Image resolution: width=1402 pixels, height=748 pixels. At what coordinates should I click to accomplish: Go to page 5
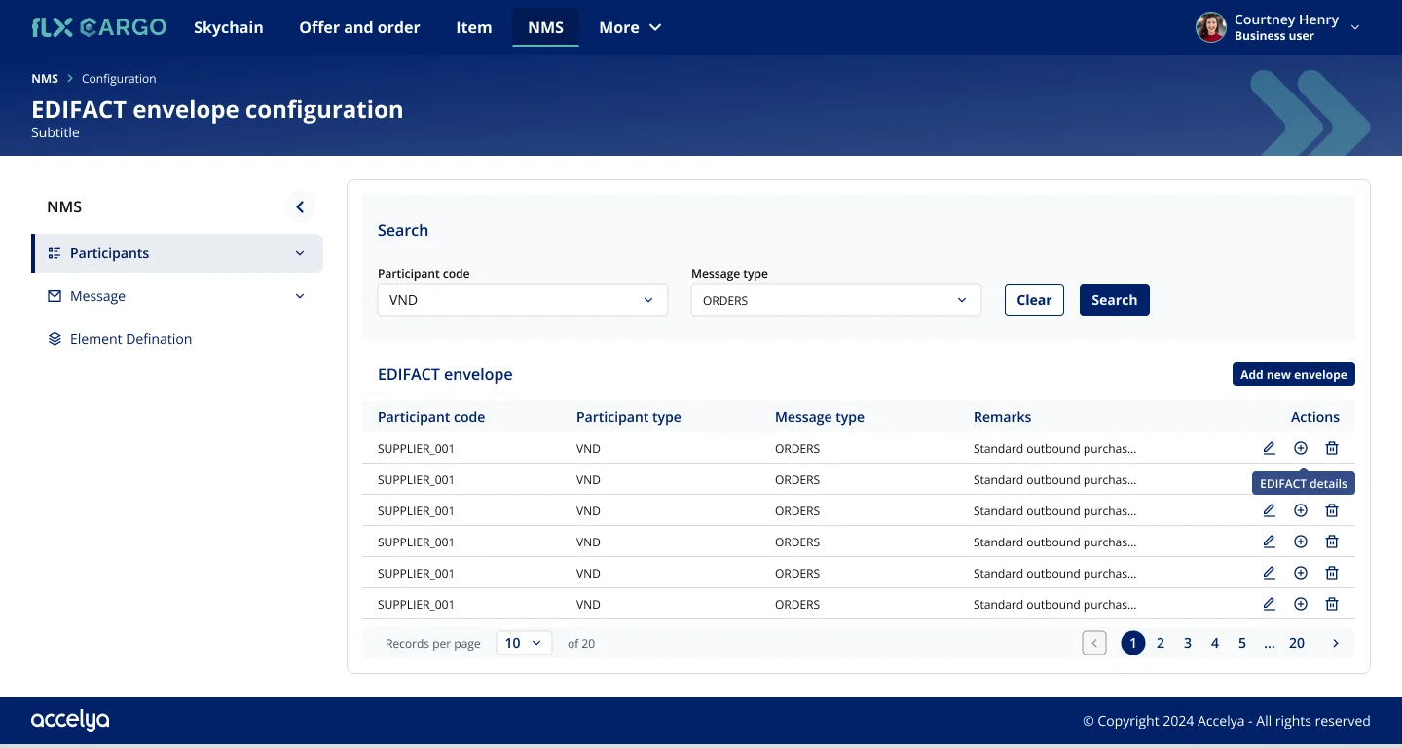(1242, 643)
